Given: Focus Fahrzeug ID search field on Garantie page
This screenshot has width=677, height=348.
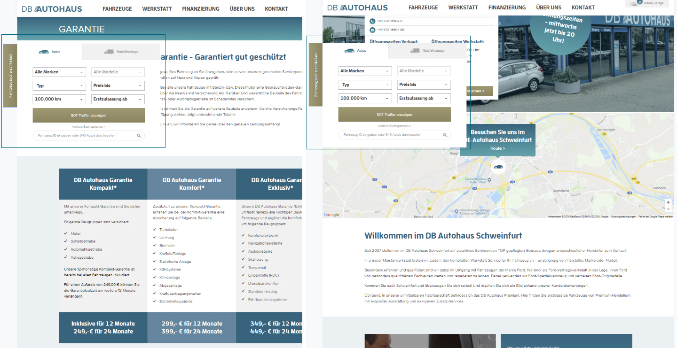Looking at the screenshot, I should click(x=88, y=136).
